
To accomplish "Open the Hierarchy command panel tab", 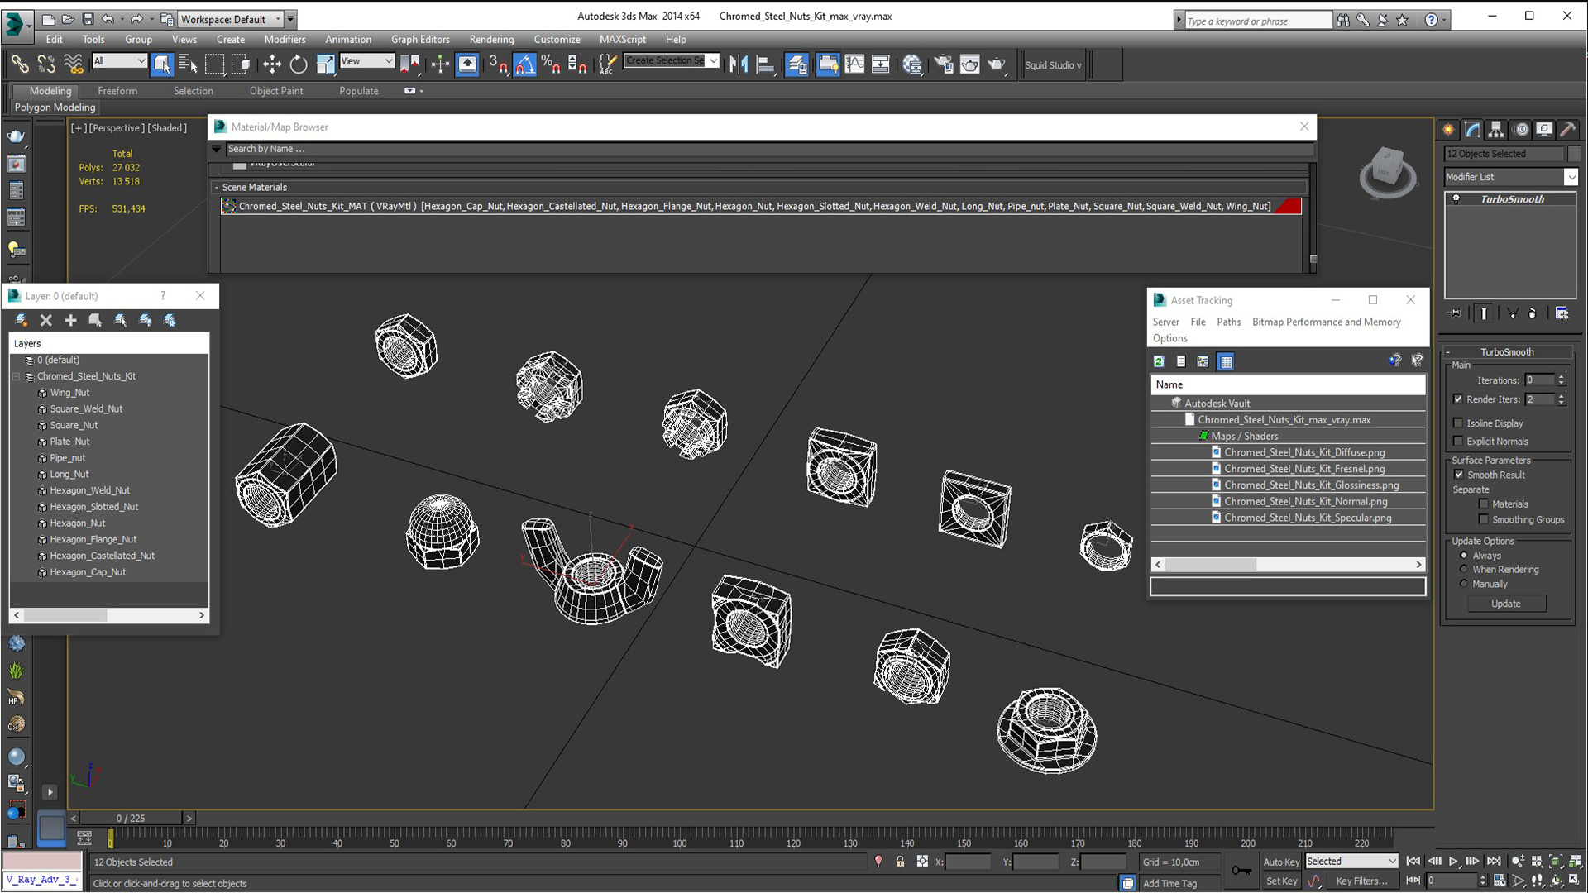I will pos(1496,129).
